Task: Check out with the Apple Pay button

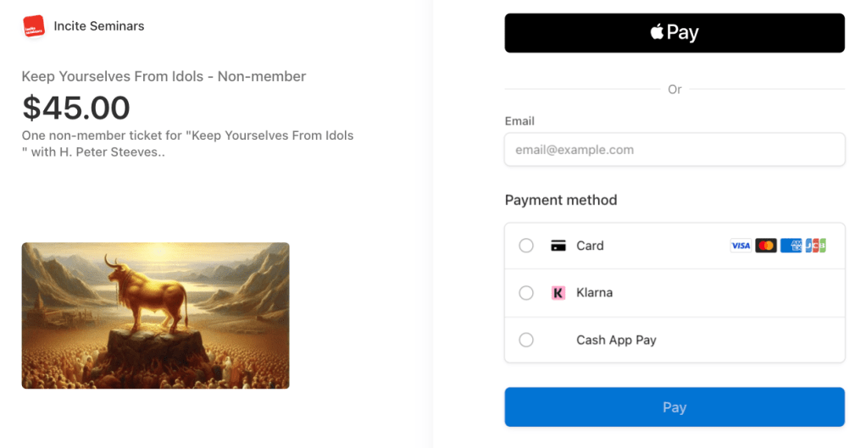Action: click(x=674, y=33)
